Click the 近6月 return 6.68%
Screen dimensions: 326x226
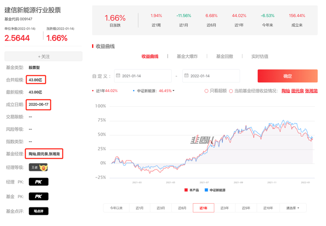pyautogui.click(x=211, y=15)
